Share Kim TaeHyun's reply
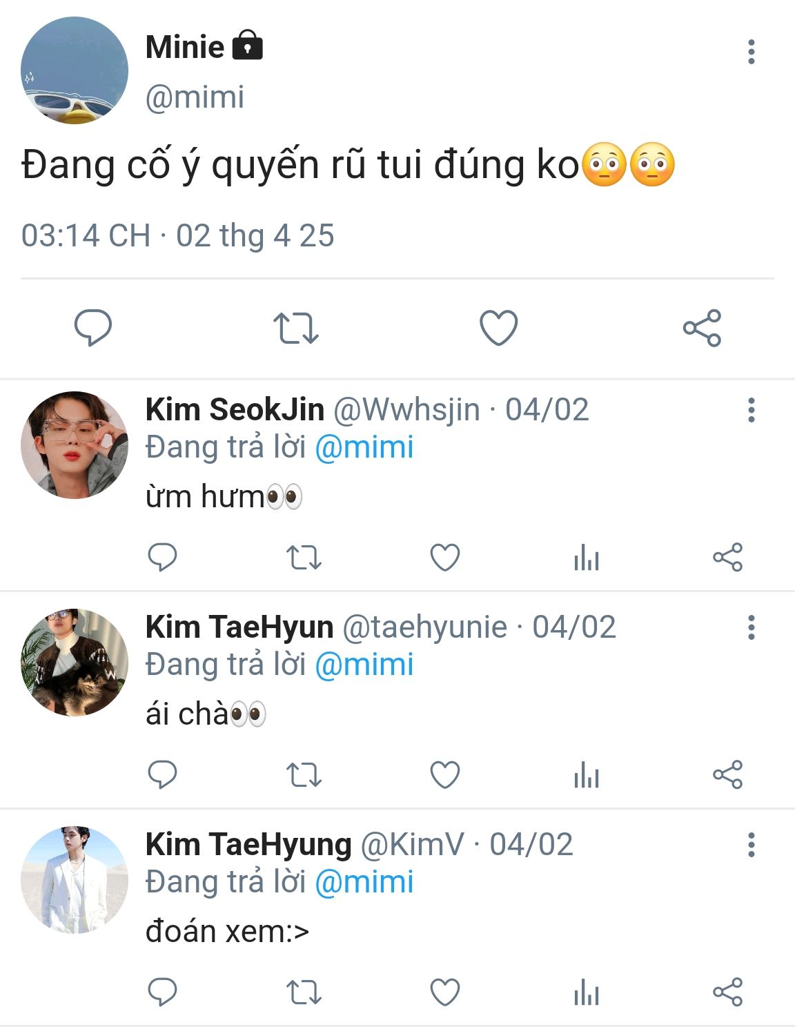The height and width of the screenshot is (1027, 795). point(727,774)
